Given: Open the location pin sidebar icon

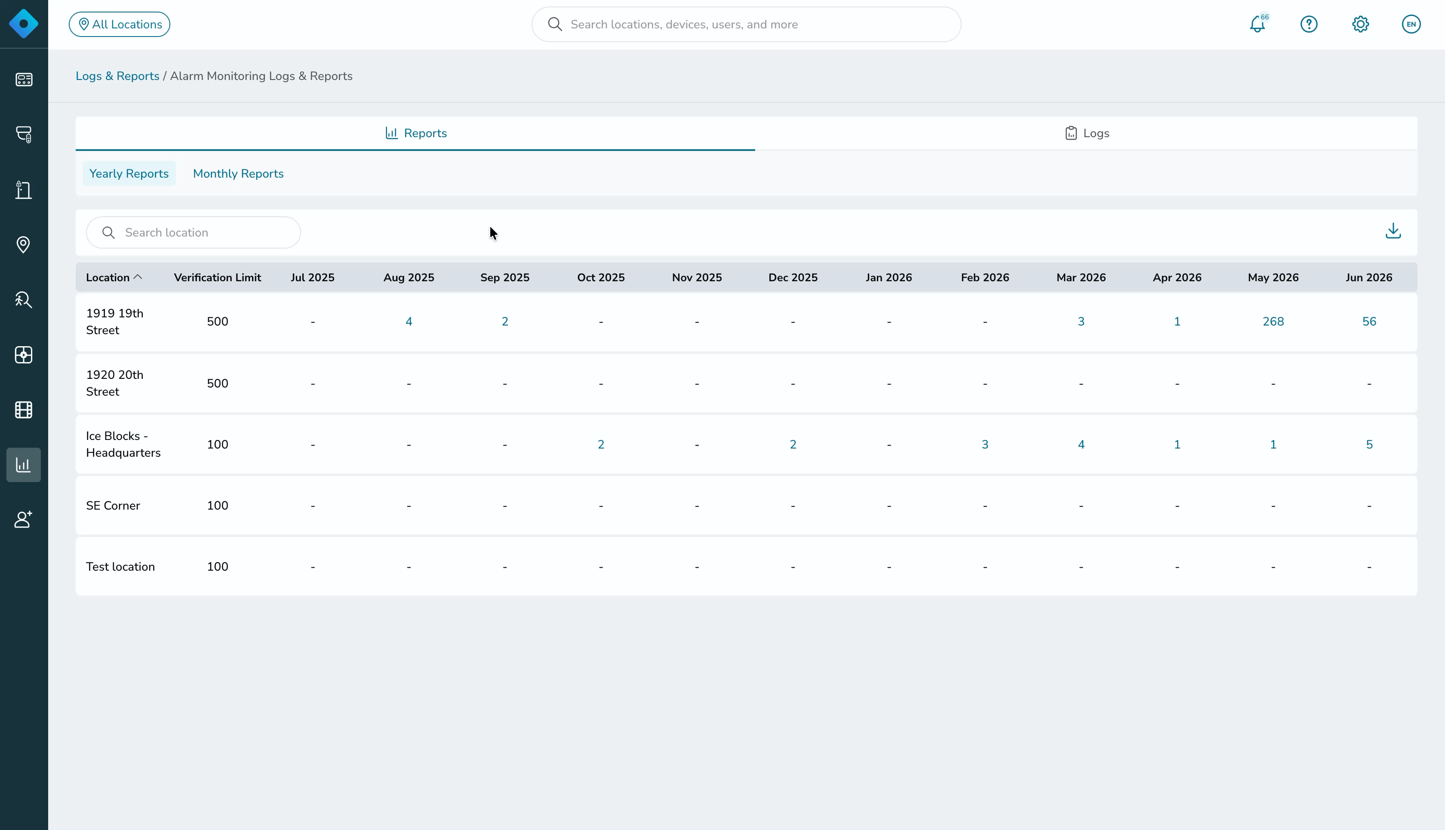Looking at the screenshot, I should [x=23, y=245].
